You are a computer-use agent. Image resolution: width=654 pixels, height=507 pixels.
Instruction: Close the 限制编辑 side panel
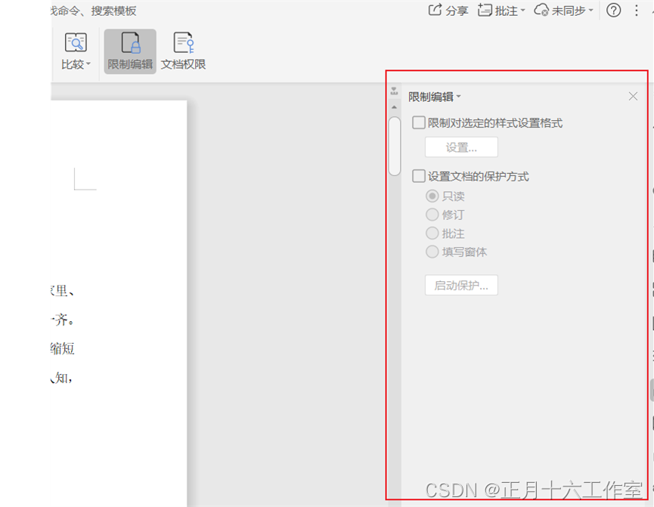click(633, 96)
